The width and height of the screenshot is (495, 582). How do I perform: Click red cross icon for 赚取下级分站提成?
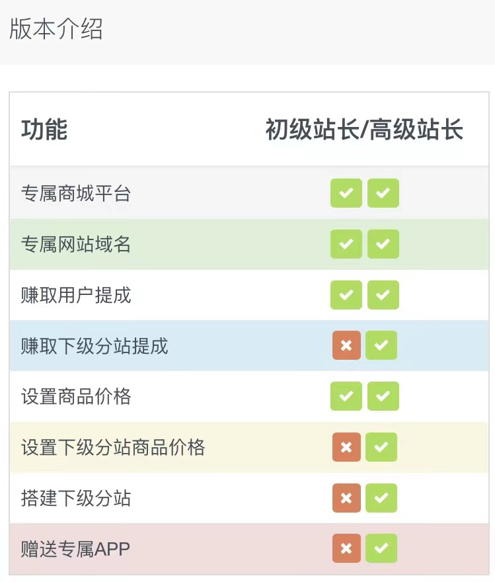point(346,345)
